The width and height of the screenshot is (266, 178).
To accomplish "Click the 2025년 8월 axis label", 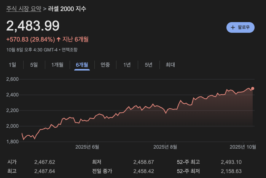I will (165, 147).
